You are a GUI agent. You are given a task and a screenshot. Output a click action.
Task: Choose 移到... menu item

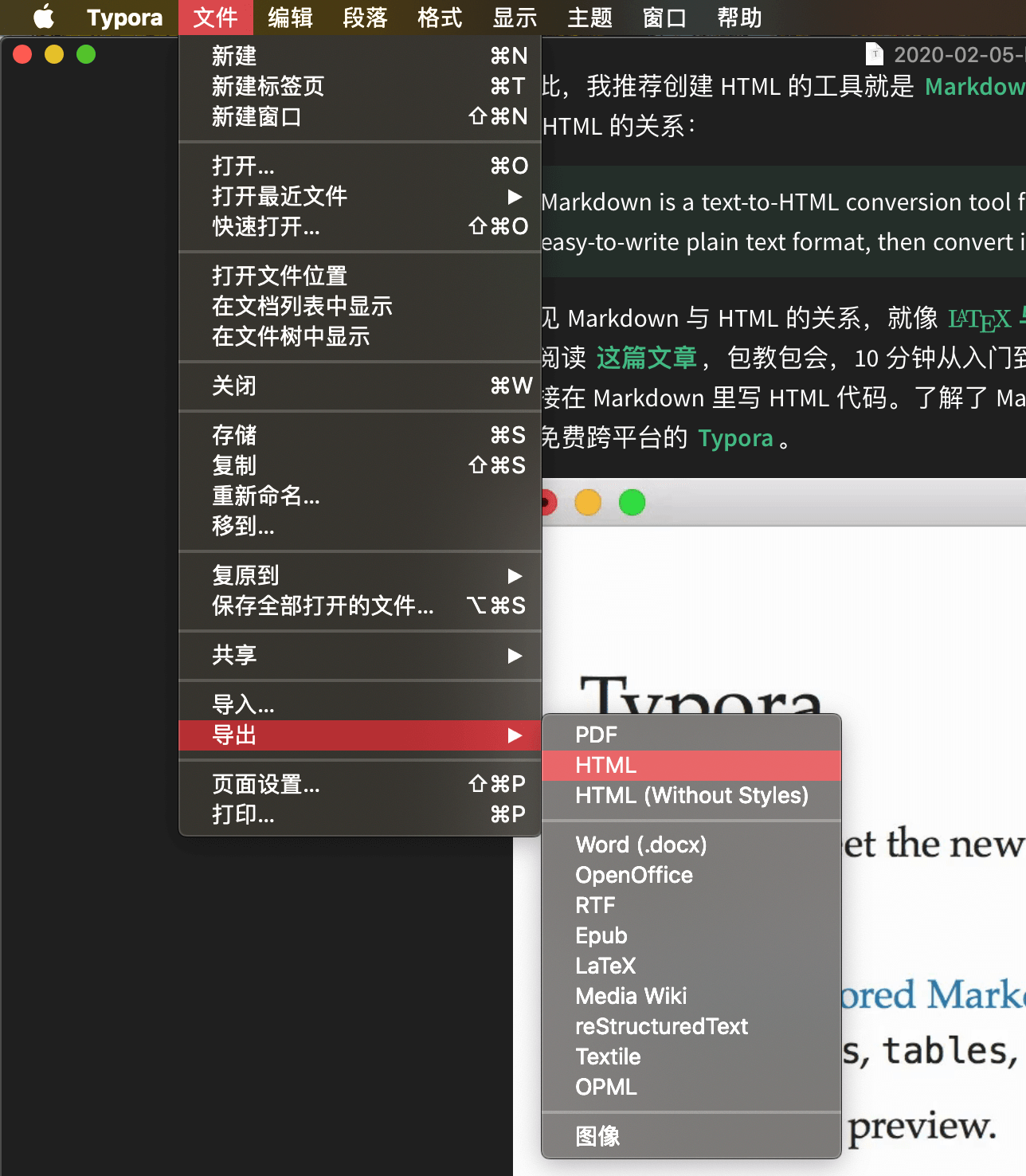point(360,526)
